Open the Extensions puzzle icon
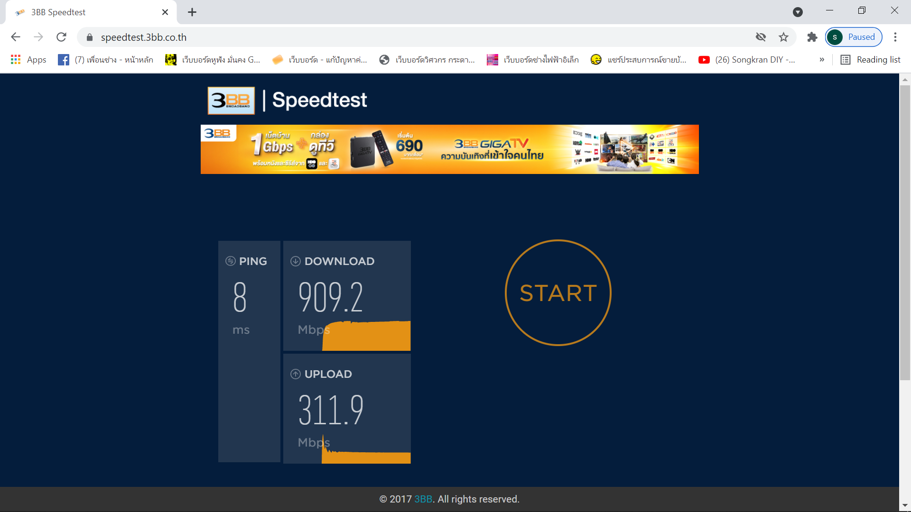 (x=812, y=37)
